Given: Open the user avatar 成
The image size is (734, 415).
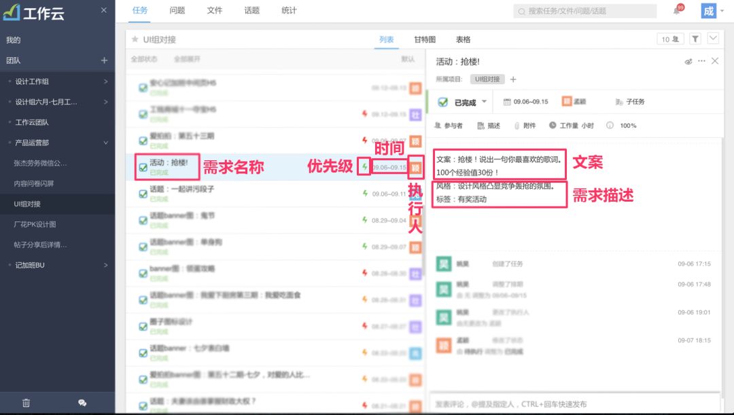Looking at the screenshot, I should click(708, 11).
